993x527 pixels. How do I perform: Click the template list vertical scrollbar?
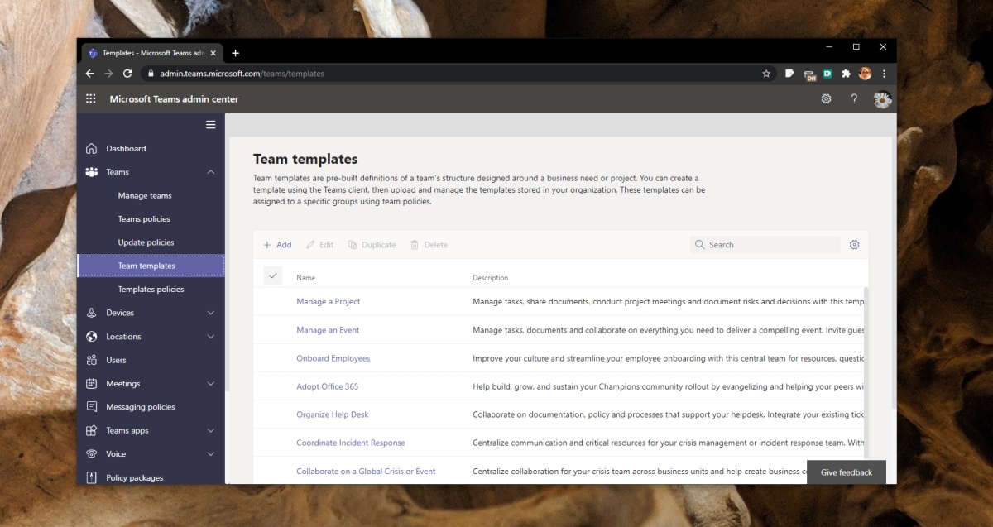tap(866, 372)
